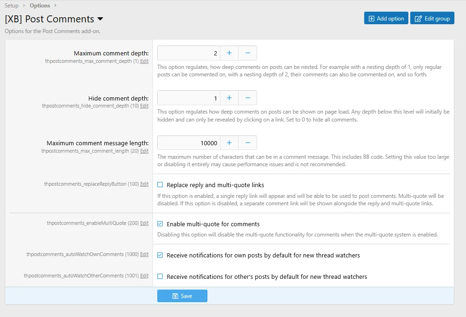
Task: Go to Setup in breadcrumb
Action: [12, 6]
